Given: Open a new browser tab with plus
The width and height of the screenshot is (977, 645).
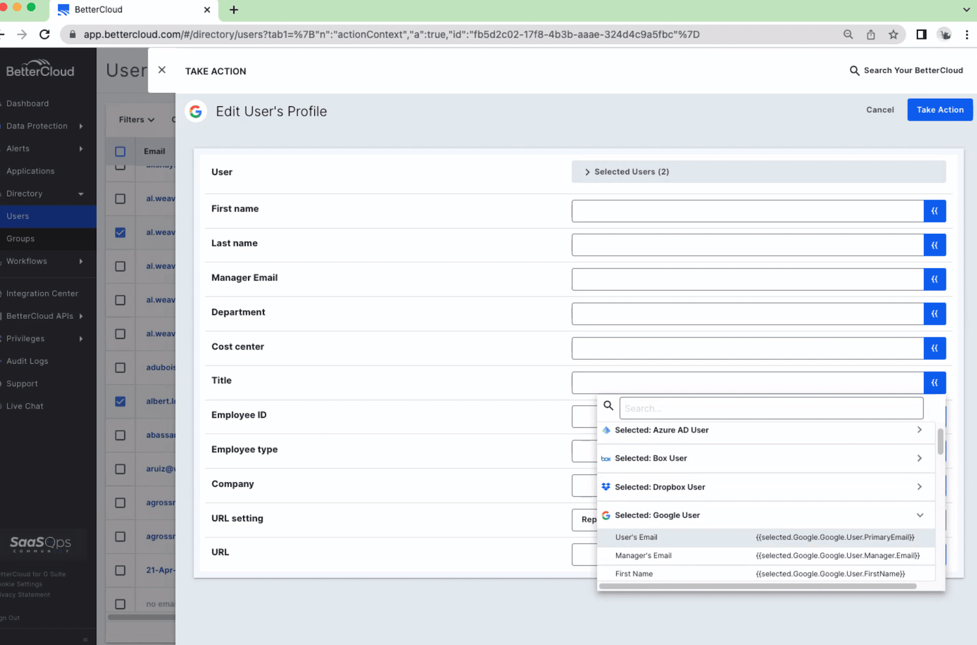Looking at the screenshot, I should pos(234,9).
